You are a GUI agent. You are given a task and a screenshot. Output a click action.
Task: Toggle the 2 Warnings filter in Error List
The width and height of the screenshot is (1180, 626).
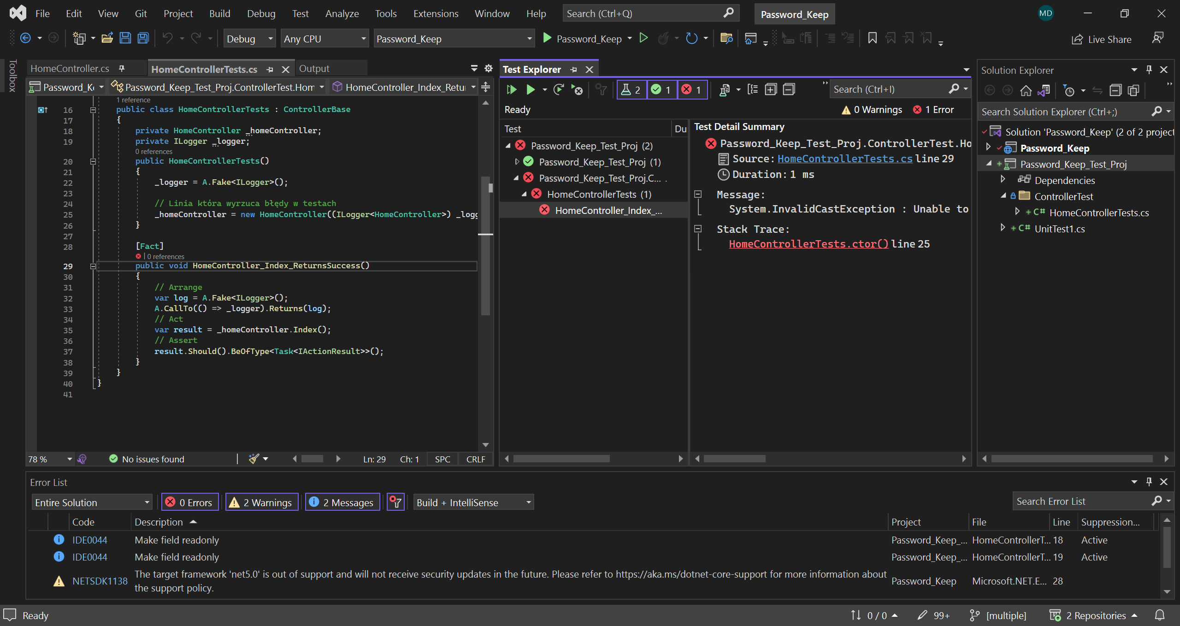pyautogui.click(x=261, y=502)
